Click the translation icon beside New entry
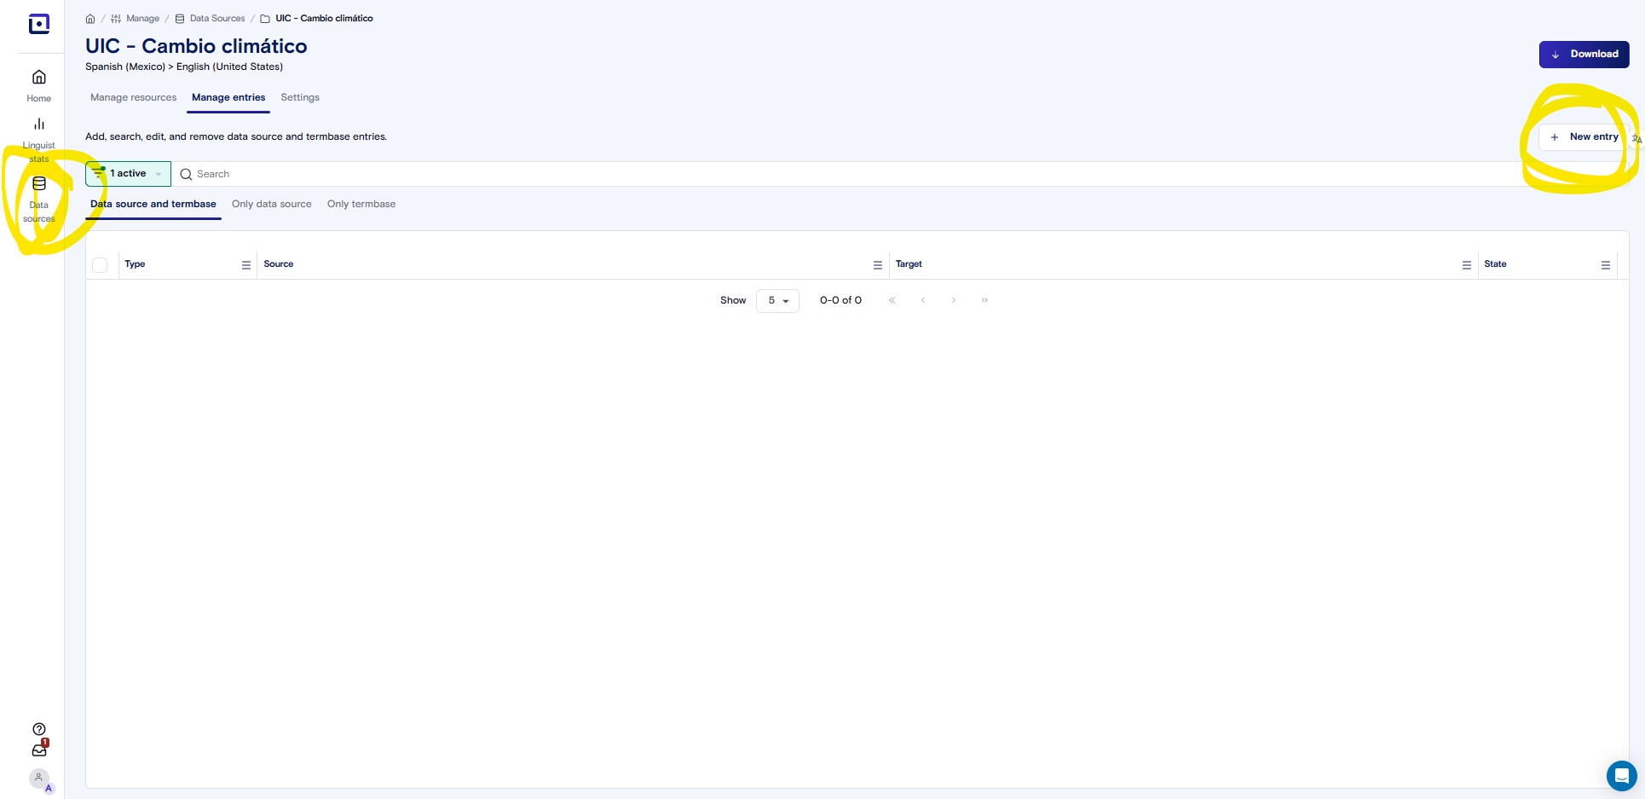Image resolution: width=1645 pixels, height=799 pixels. tap(1636, 139)
